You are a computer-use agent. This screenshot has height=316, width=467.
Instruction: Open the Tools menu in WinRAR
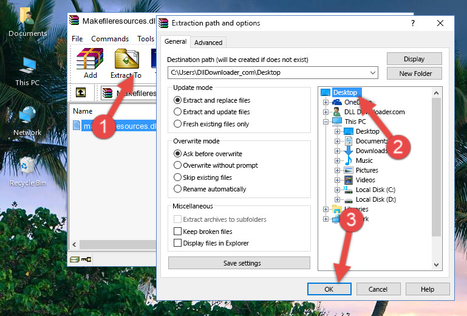146,39
